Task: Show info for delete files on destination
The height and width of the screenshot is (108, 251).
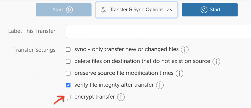Action: pos(216,62)
